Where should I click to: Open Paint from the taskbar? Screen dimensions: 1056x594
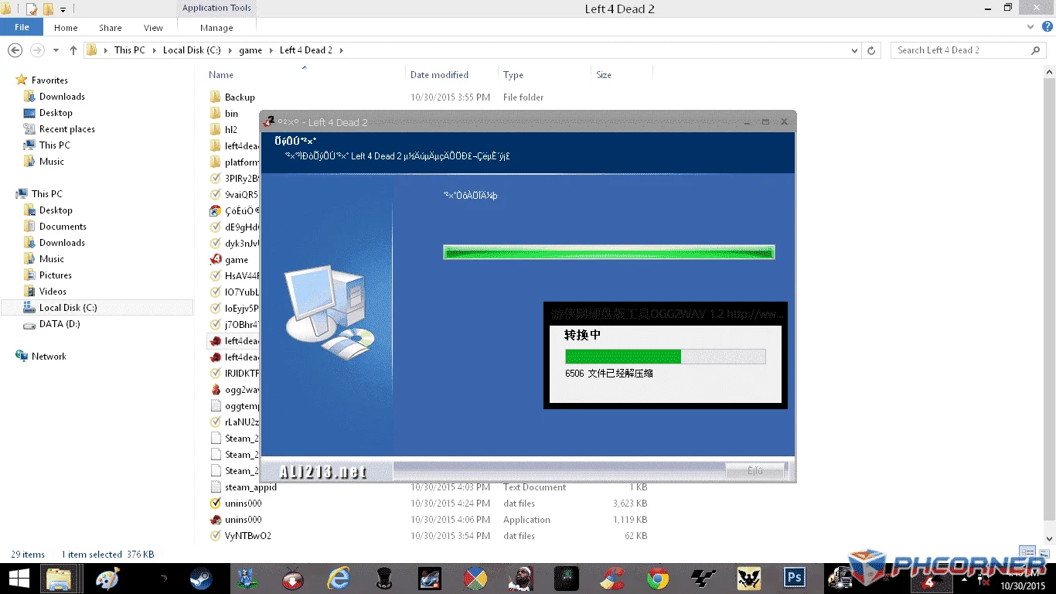(x=107, y=579)
